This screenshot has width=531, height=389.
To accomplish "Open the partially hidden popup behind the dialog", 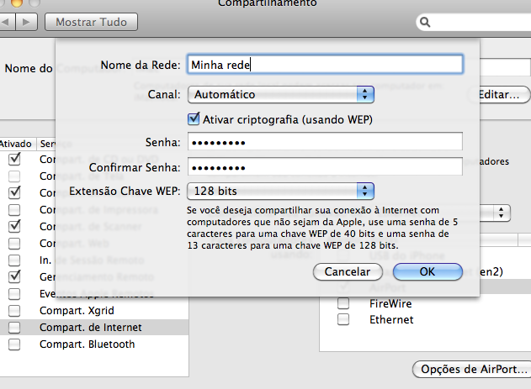I will click(x=502, y=213).
